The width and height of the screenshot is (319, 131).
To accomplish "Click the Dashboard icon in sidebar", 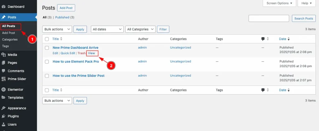I will (3, 7).
